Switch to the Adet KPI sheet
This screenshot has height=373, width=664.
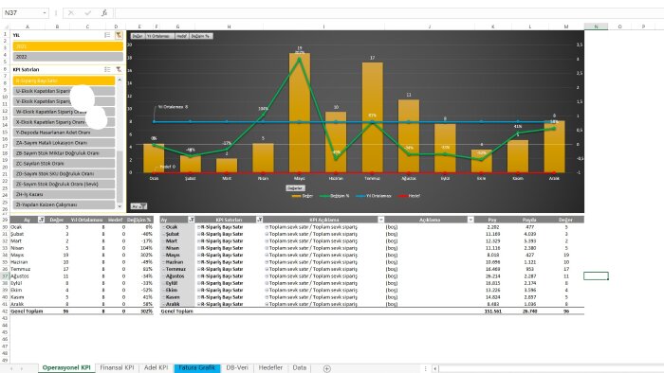pyautogui.click(x=156, y=368)
